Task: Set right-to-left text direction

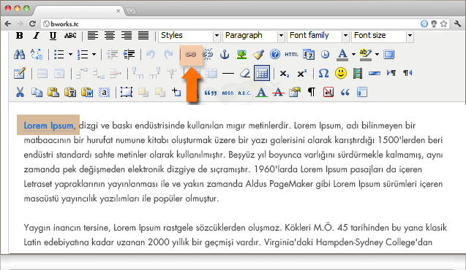Action: pos(407,73)
